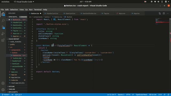Collapse the src folder
The width and height of the screenshot is (171, 96).
point(17,47)
